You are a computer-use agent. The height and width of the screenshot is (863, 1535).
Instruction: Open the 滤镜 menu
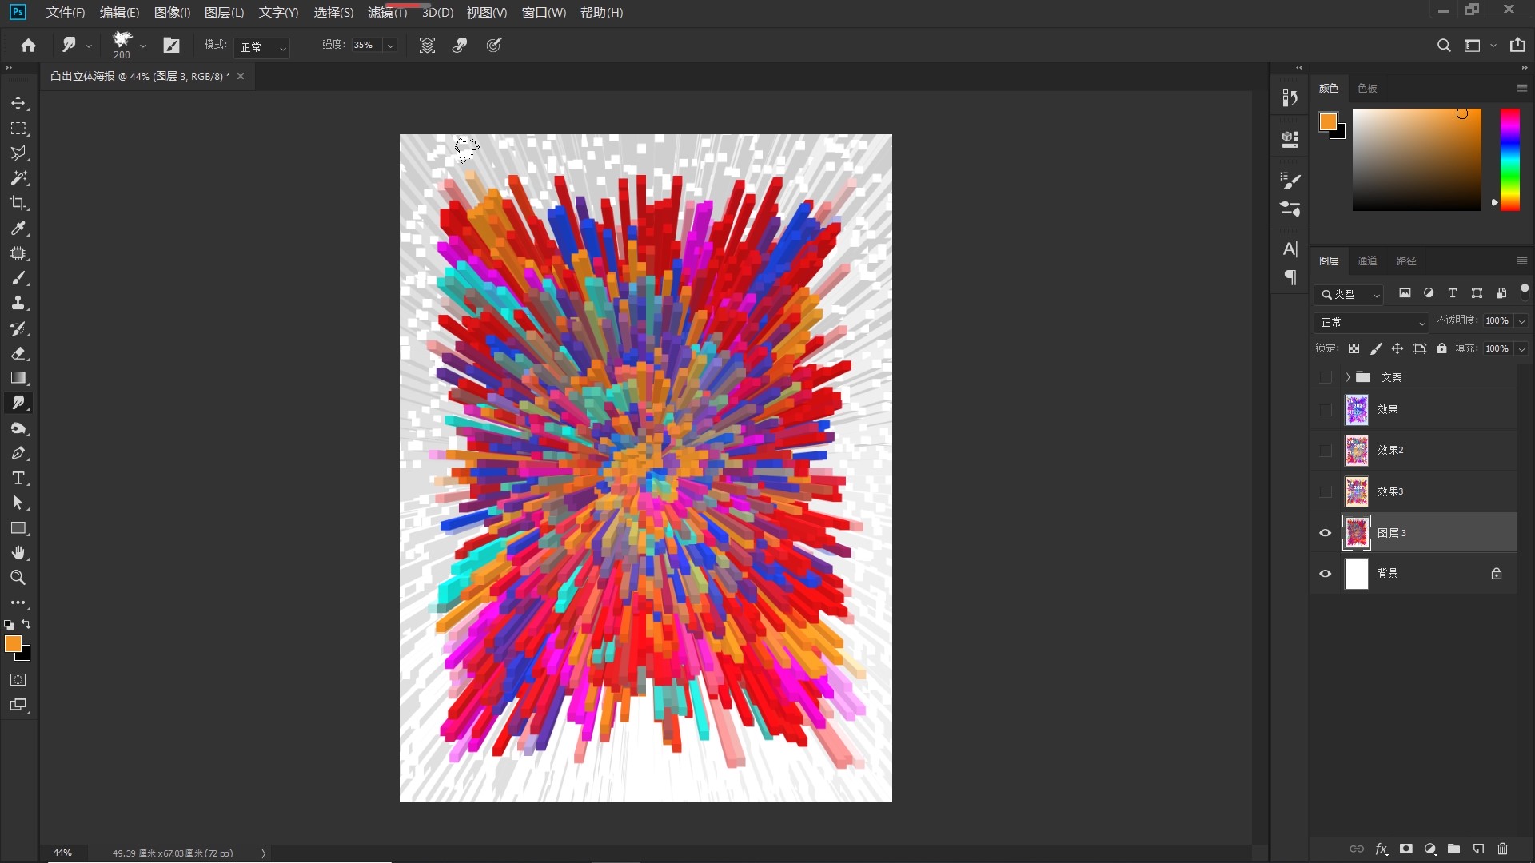tap(387, 13)
